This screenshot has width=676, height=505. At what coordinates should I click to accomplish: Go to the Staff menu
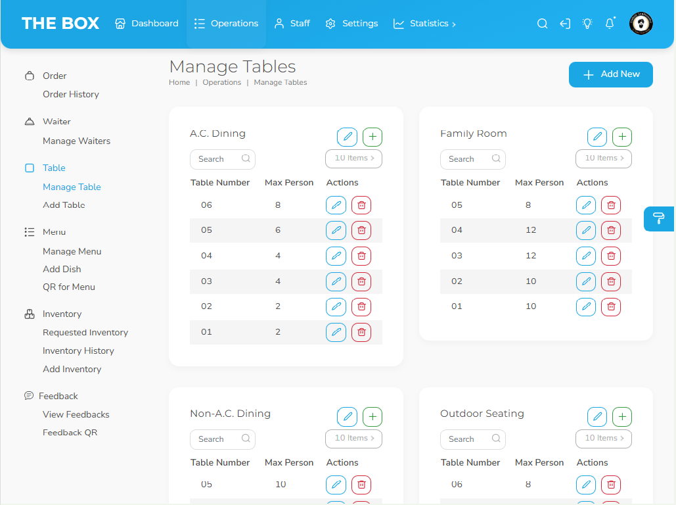click(x=292, y=24)
